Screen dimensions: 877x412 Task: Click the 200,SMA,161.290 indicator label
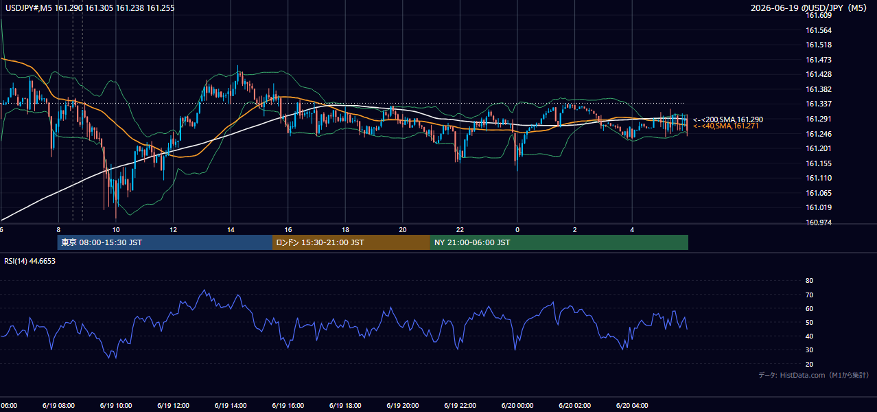pos(727,119)
